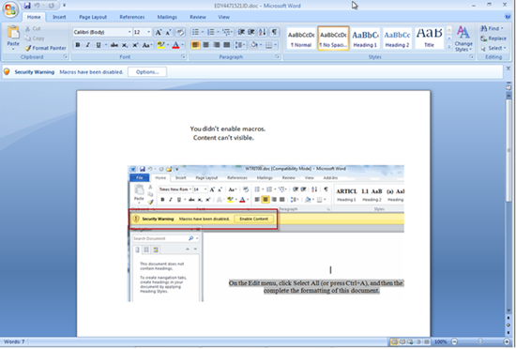Apply the Normal style
516x349 pixels.
pyautogui.click(x=301, y=38)
